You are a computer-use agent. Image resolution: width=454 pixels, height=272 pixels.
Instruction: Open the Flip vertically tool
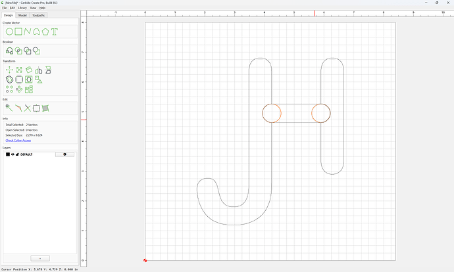pyautogui.click(x=48, y=70)
